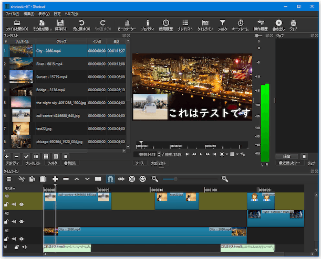
Task: Open the 表示 menu
Action: (44, 14)
